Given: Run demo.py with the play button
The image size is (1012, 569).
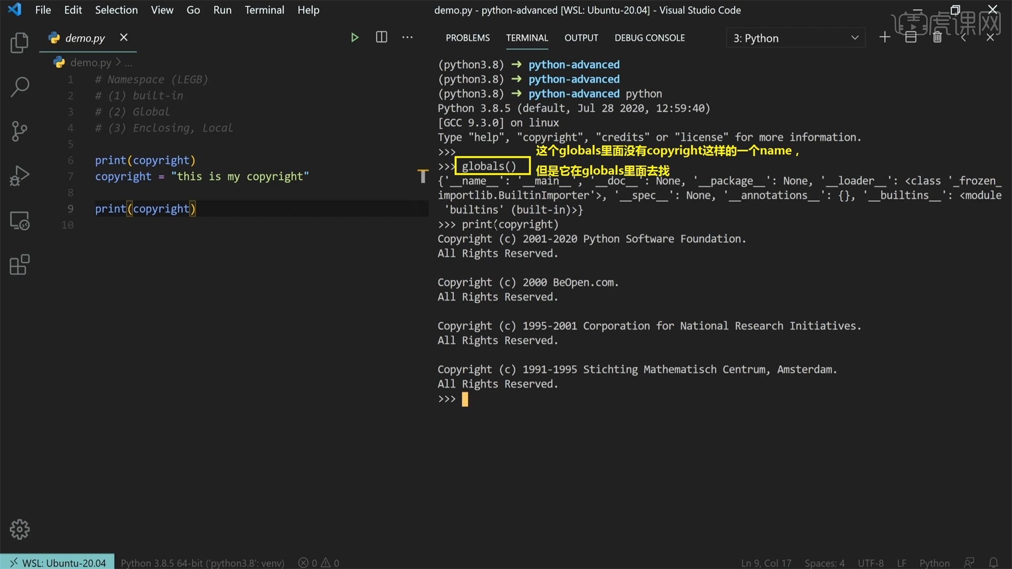Looking at the screenshot, I should pyautogui.click(x=354, y=37).
